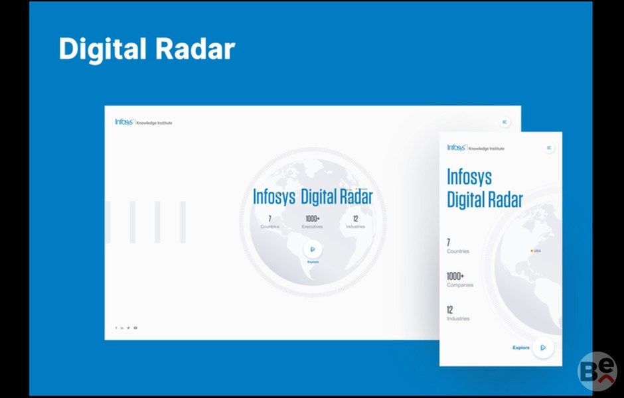Select the 1000+ Companies stat in mobile view

pyautogui.click(x=459, y=280)
